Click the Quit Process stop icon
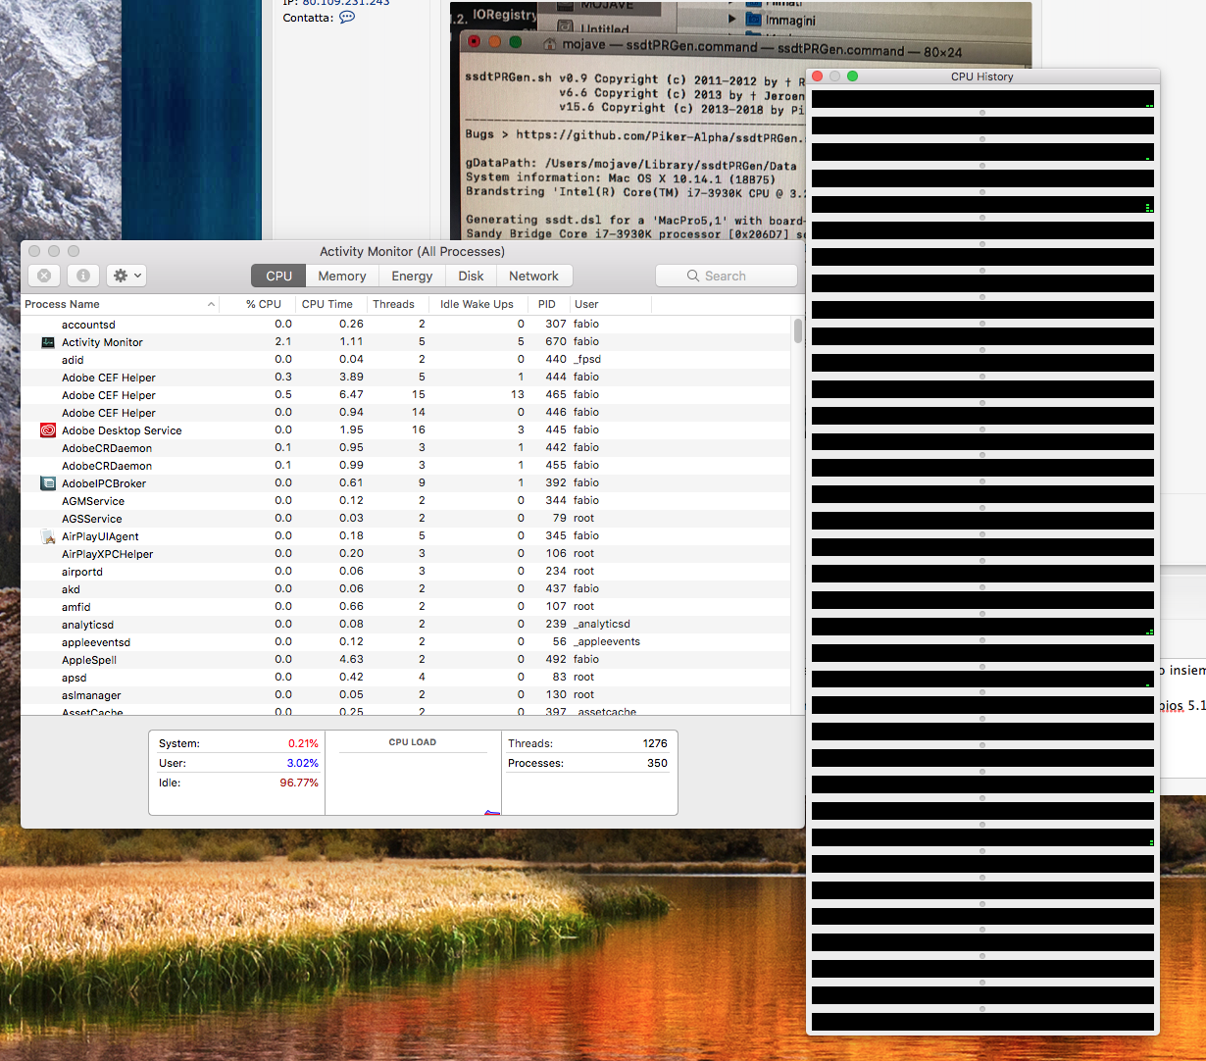The height and width of the screenshot is (1061, 1206). click(x=44, y=276)
